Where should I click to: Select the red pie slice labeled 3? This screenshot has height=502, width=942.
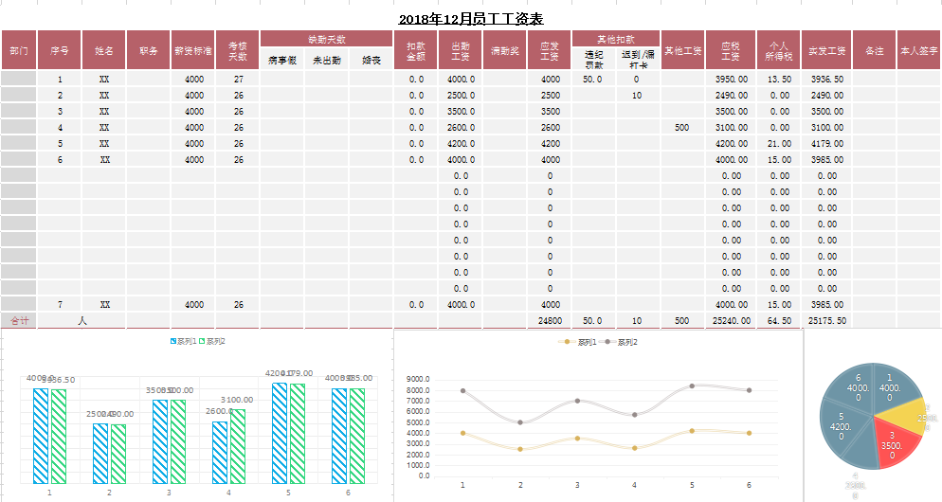click(x=896, y=443)
